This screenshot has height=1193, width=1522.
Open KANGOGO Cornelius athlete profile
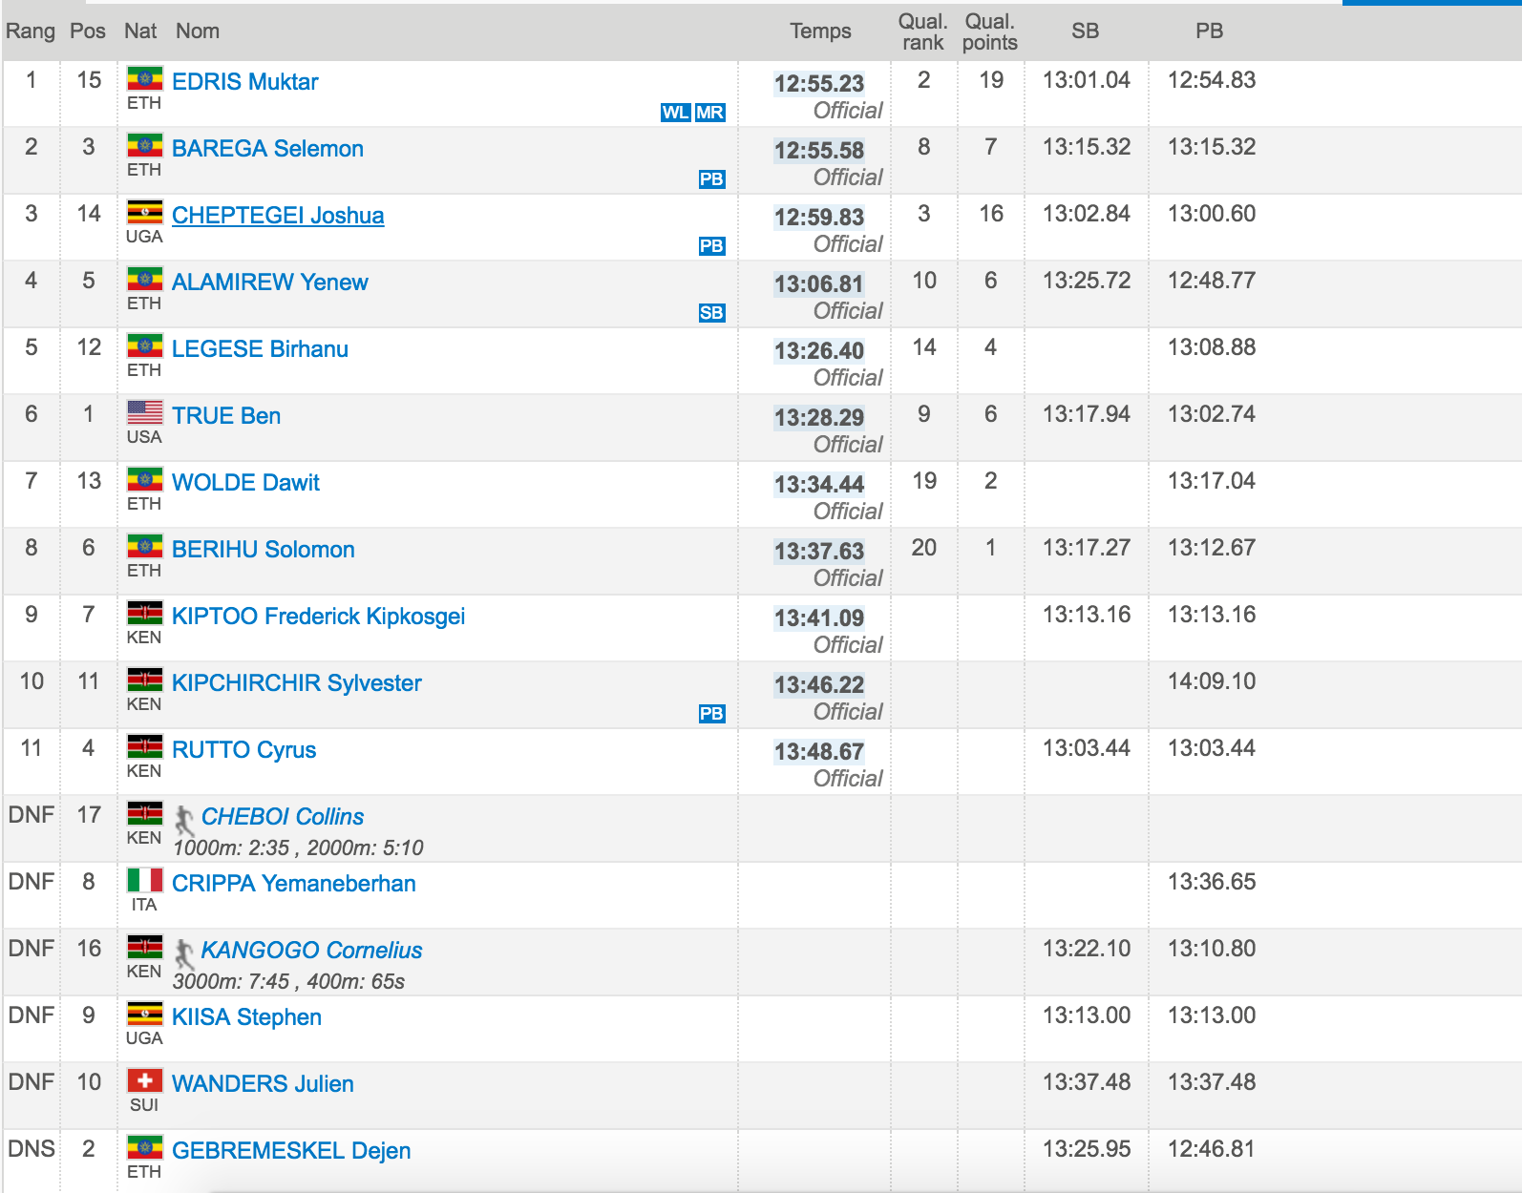[311, 951]
